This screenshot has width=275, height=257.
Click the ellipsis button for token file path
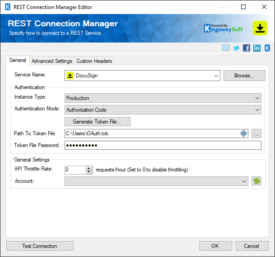[256, 133]
